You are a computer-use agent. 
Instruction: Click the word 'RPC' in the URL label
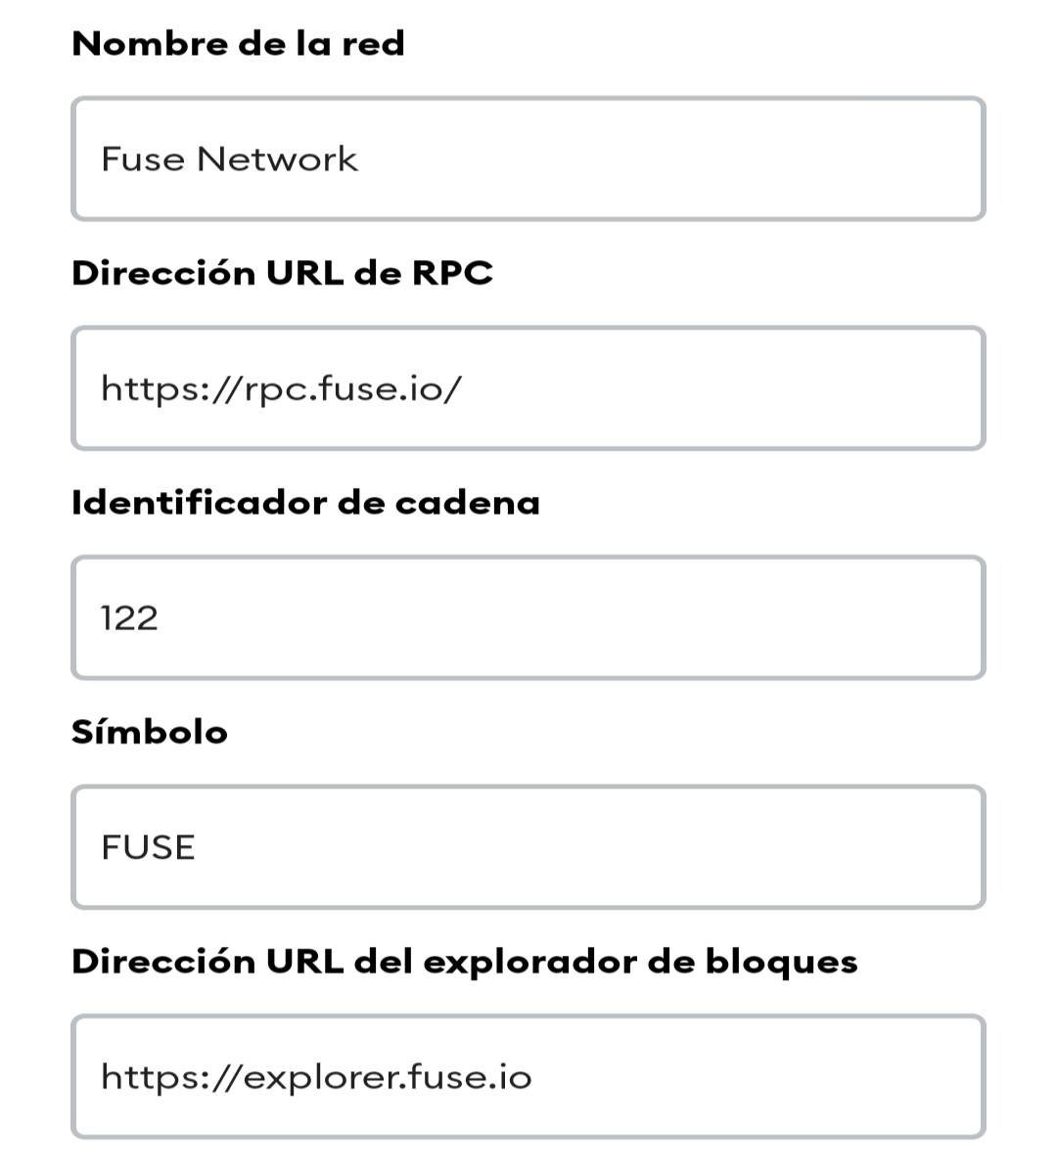[x=451, y=273]
